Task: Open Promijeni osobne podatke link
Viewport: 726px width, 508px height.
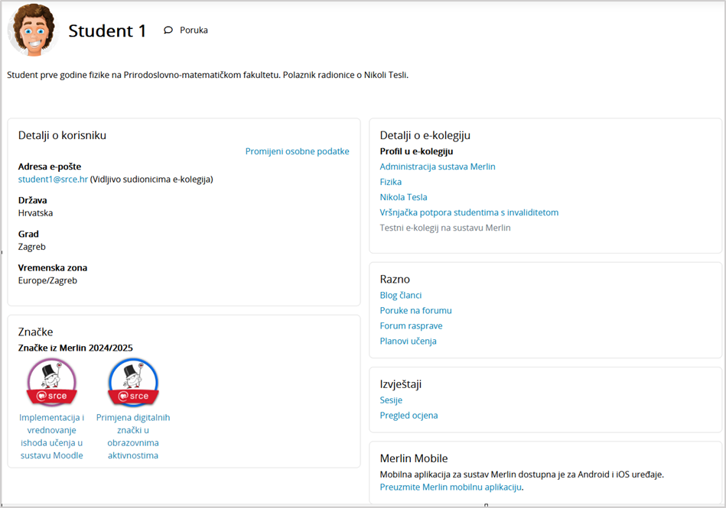Action: point(297,151)
